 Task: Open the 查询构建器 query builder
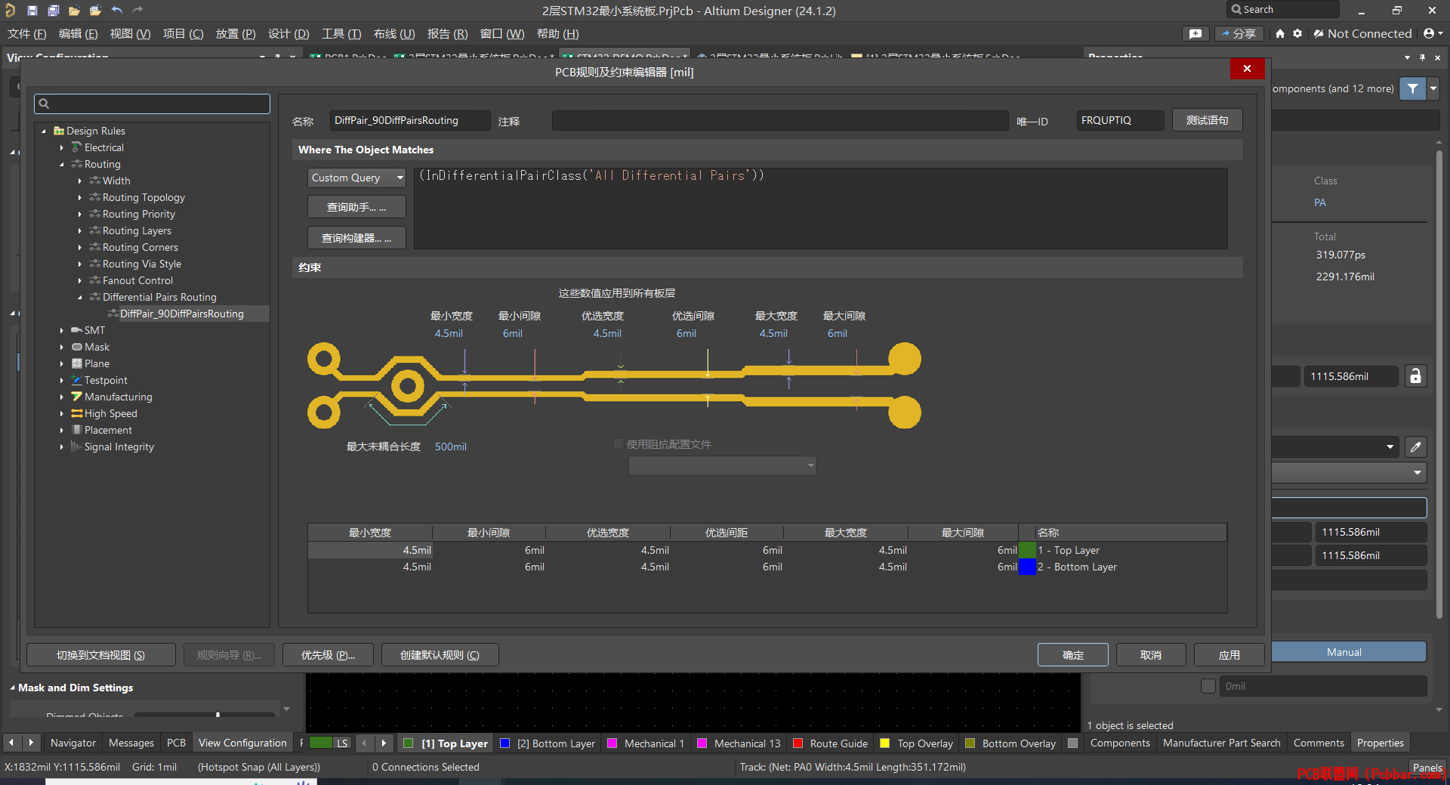tap(356, 238)
